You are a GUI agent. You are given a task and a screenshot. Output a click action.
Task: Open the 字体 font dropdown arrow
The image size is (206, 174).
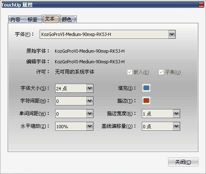pos(172,34)
